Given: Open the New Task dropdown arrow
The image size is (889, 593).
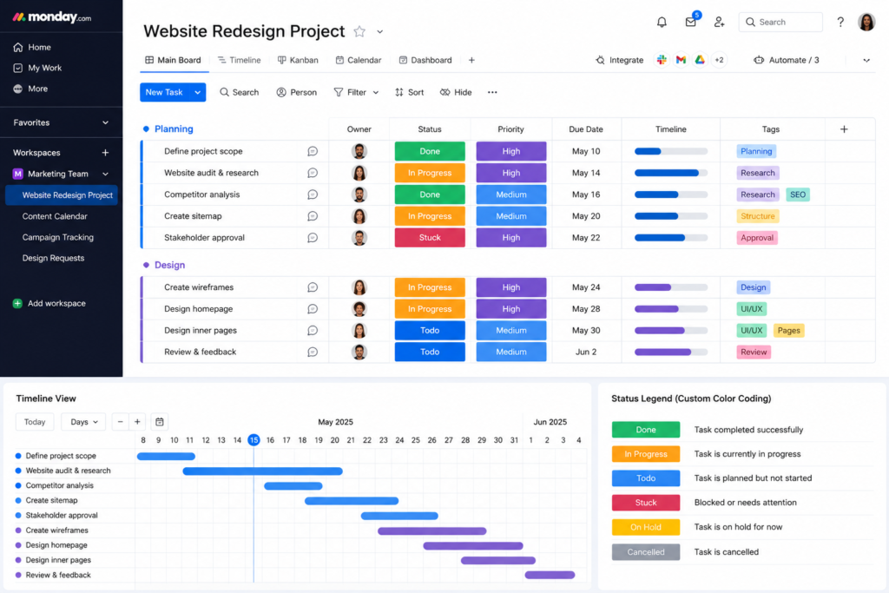Looking at the screenshot, I should click(197, 92).
